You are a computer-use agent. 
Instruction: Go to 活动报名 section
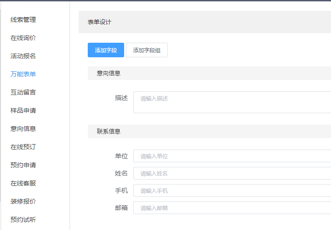click(23, 56)
